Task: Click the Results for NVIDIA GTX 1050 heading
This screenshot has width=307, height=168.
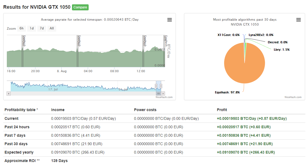Action: pyautogui.click(x=37, y=7)
